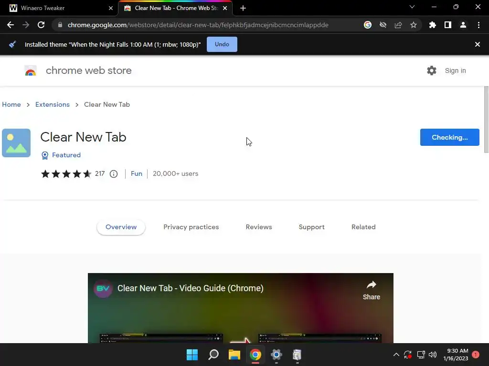Open the Fun category link
Viewport: 489px width, 366px height.
click(136, 173)
